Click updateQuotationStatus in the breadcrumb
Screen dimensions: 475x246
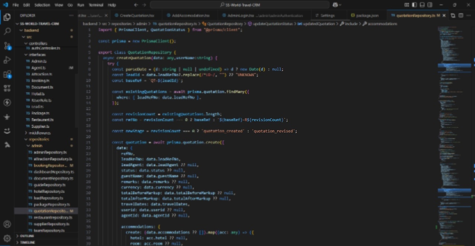click(272, 24)
